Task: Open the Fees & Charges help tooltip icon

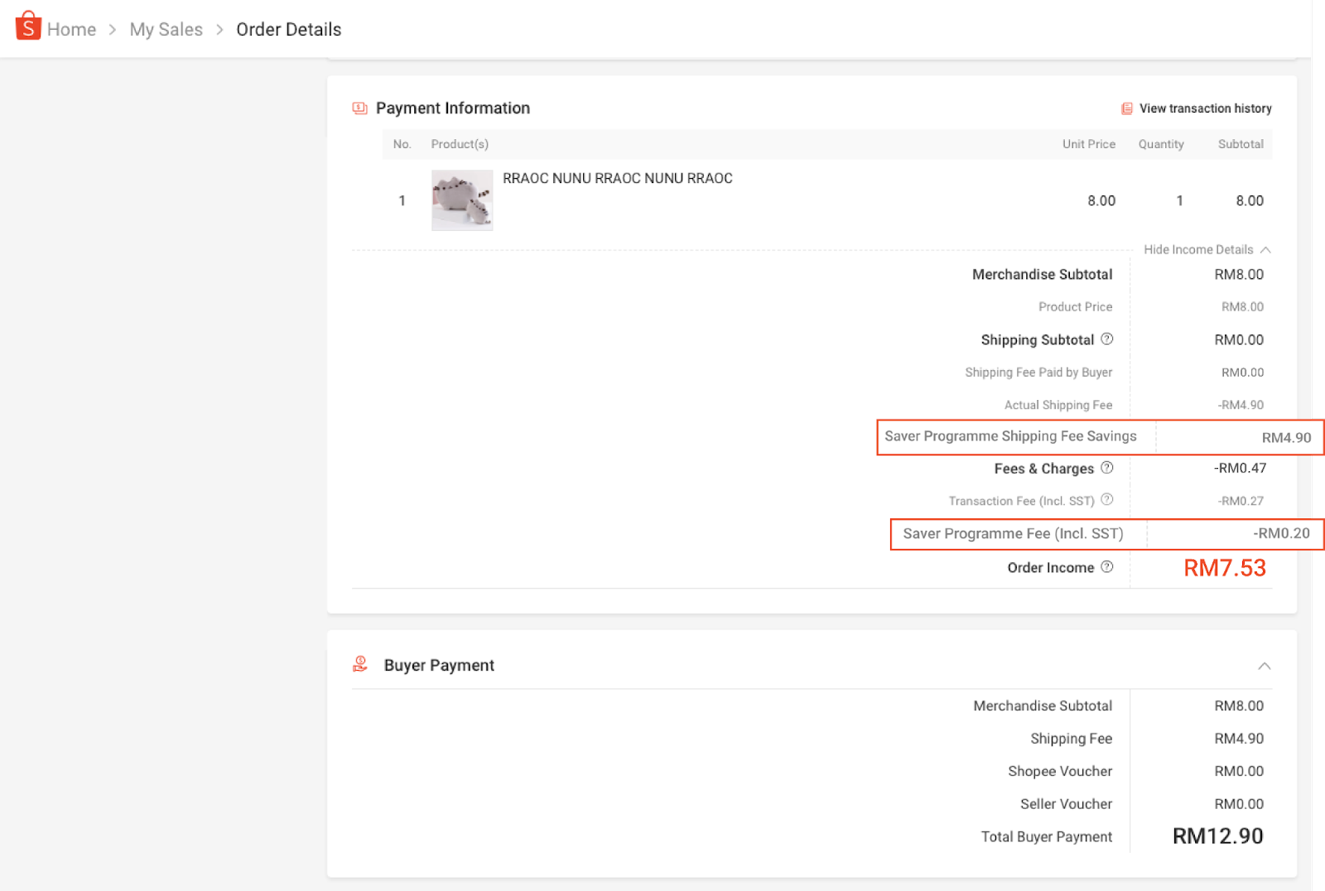Action: 1108,468
